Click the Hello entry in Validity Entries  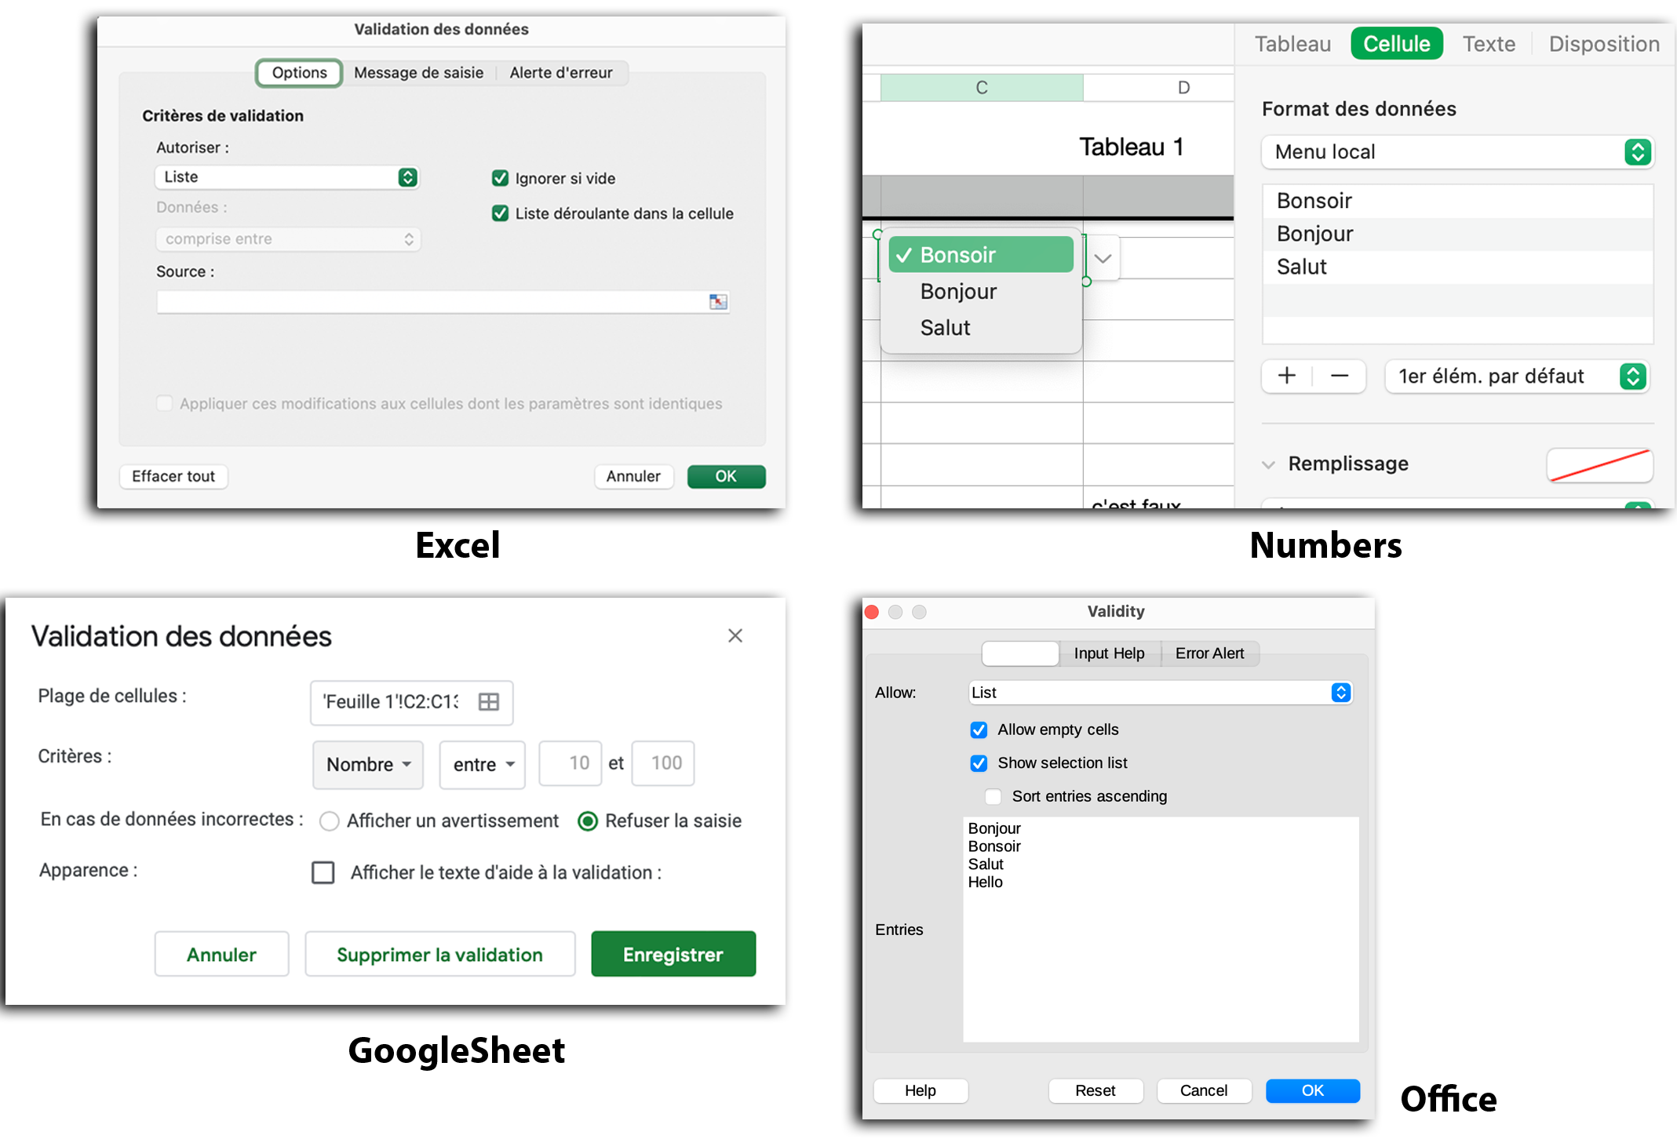pyautogui.click(x=985, y=882)
